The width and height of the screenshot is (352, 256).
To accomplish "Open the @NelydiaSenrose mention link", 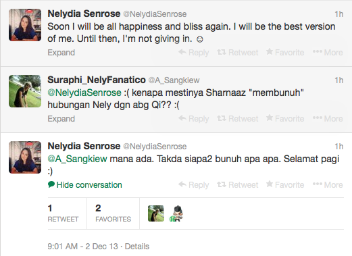I will (84, 93).
